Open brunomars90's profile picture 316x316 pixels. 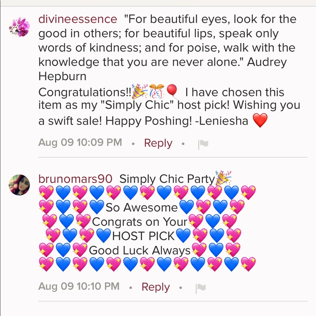coord(19,185)
